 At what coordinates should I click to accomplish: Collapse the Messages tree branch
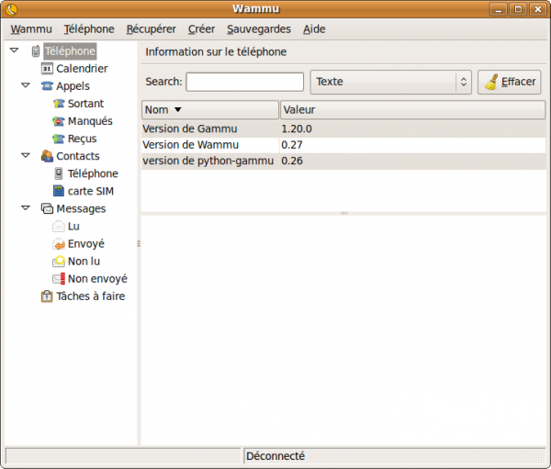26,208
